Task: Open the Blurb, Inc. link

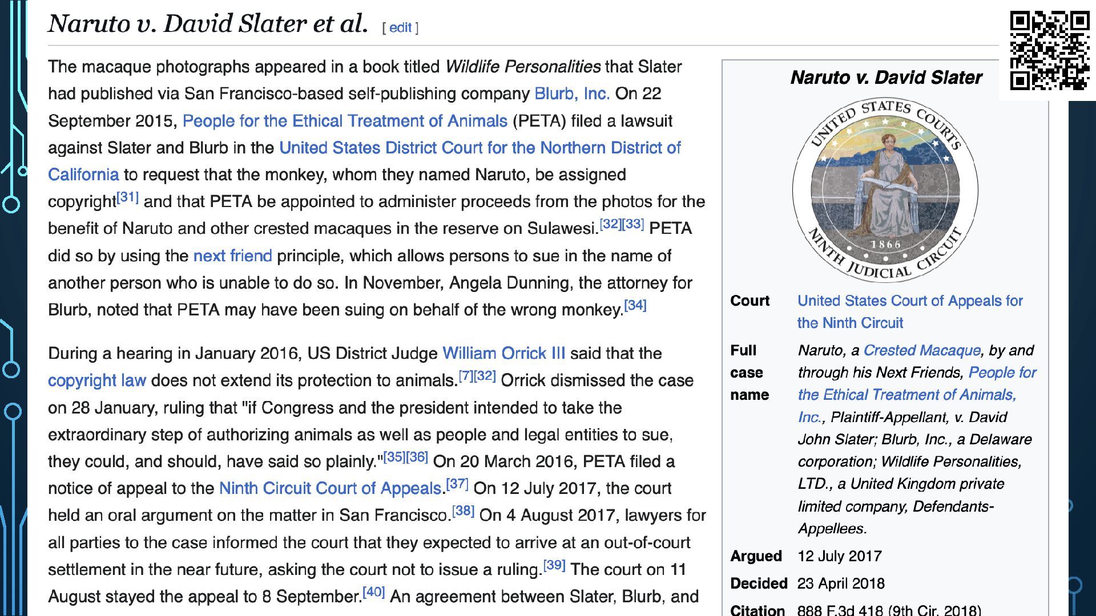Action: [572, 94]
